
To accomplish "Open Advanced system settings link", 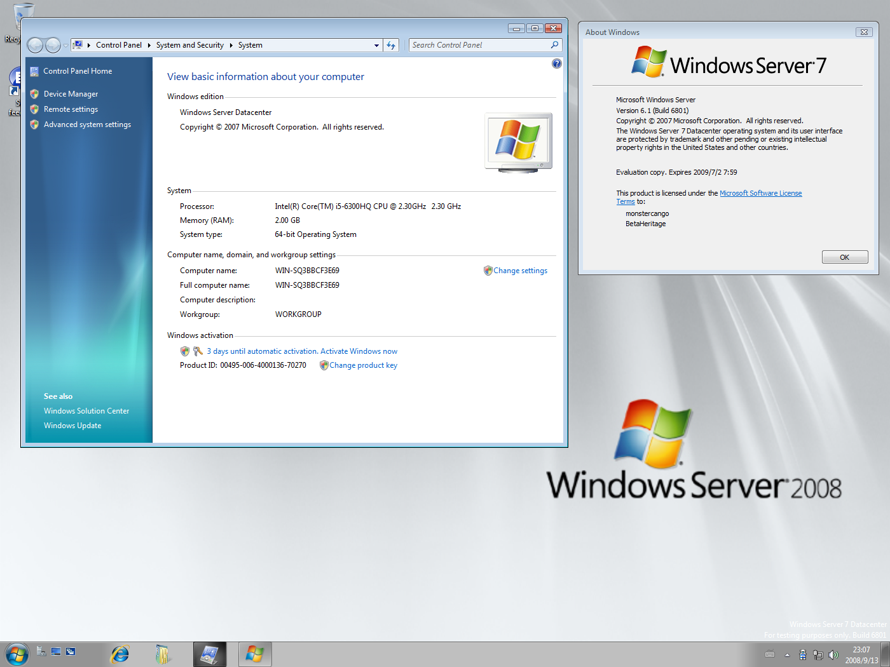I will tap(87, 125).
